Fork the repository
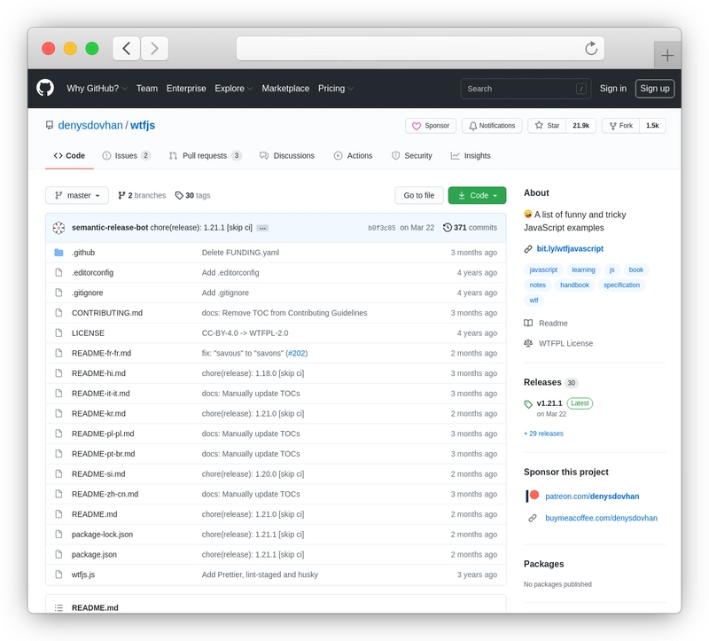 [621, 126]
